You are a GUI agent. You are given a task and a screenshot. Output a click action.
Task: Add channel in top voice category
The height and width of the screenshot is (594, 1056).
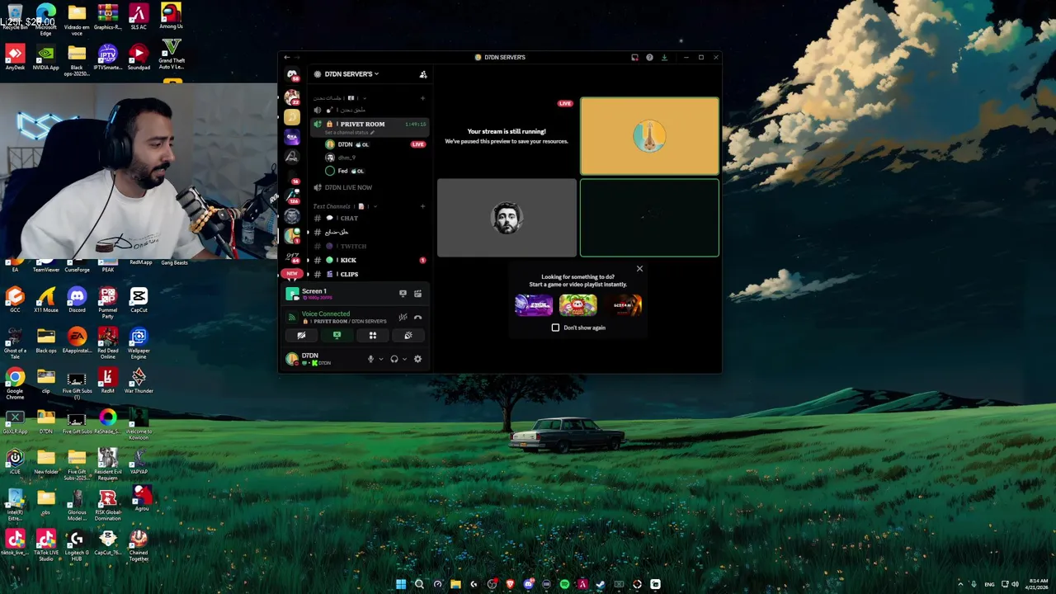[x=422, y=97]
